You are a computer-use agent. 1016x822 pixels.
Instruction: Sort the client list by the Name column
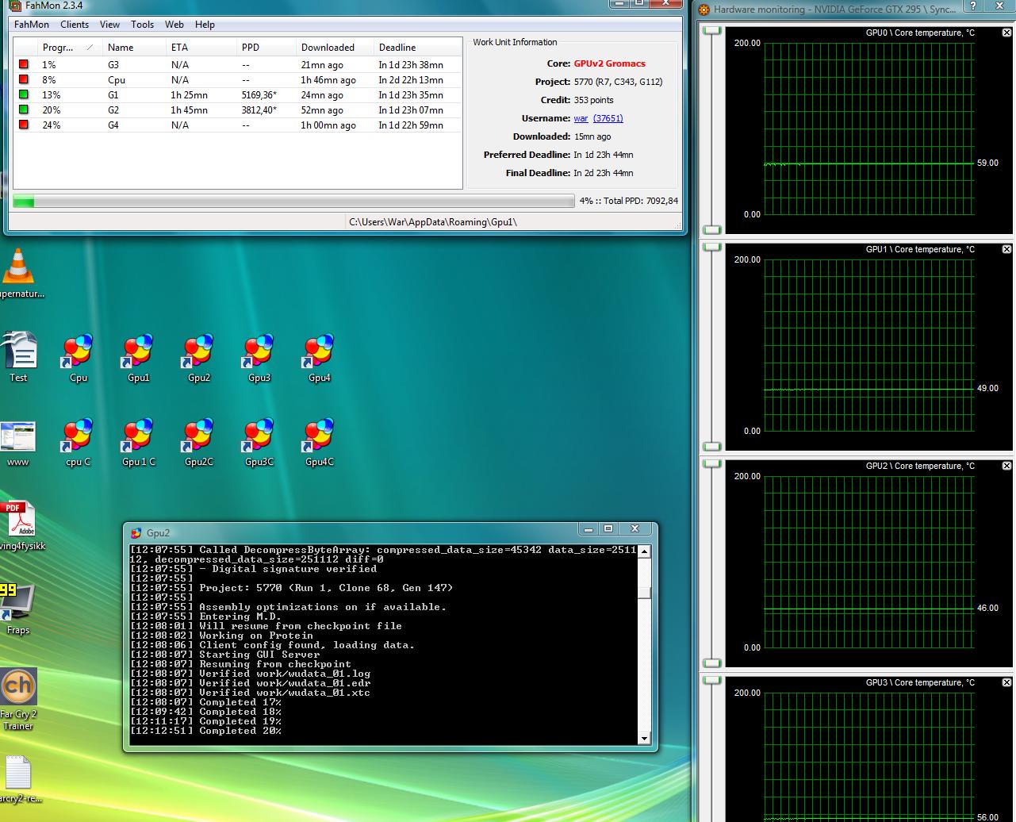(134, 48)
